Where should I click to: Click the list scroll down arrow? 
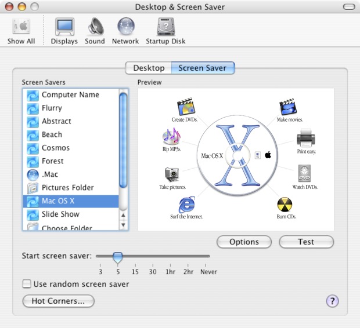coord(123,225)
